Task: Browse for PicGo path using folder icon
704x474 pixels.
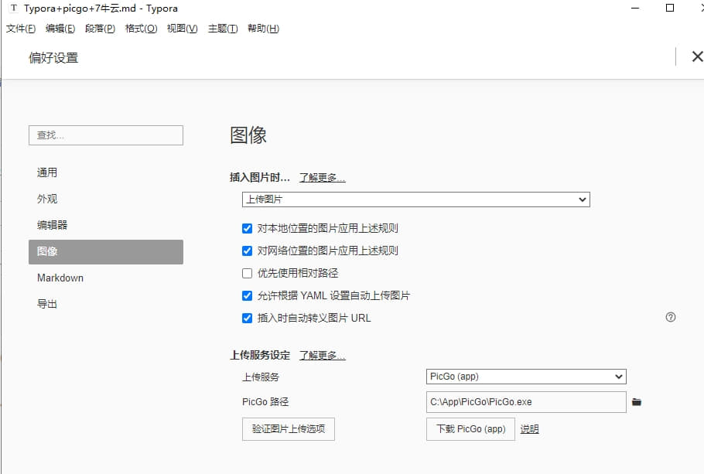Action: tap(637, 401)
